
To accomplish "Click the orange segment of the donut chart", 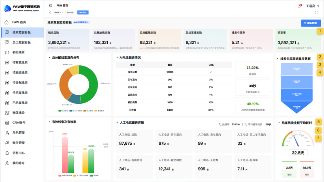I will tap(64, 85).
